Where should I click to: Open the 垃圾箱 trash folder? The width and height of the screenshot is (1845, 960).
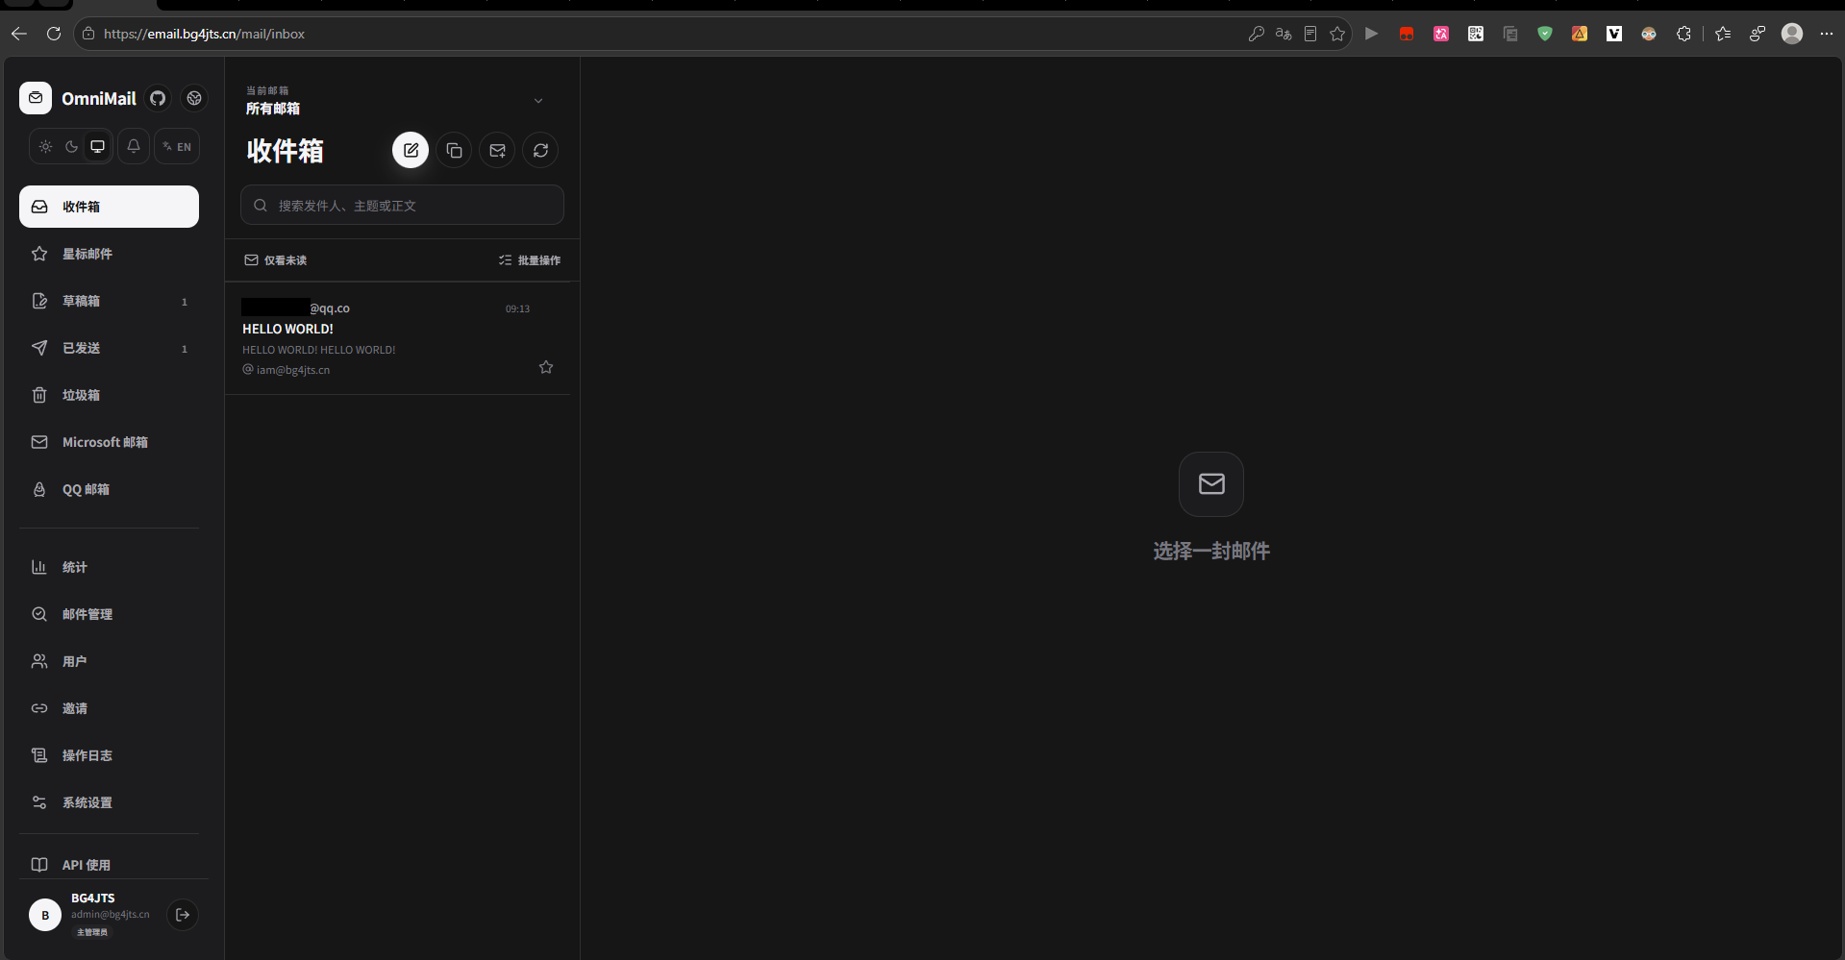[109, 395]
